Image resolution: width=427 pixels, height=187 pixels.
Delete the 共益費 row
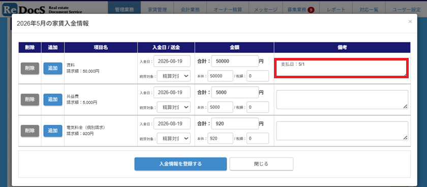tap(29, 100)
